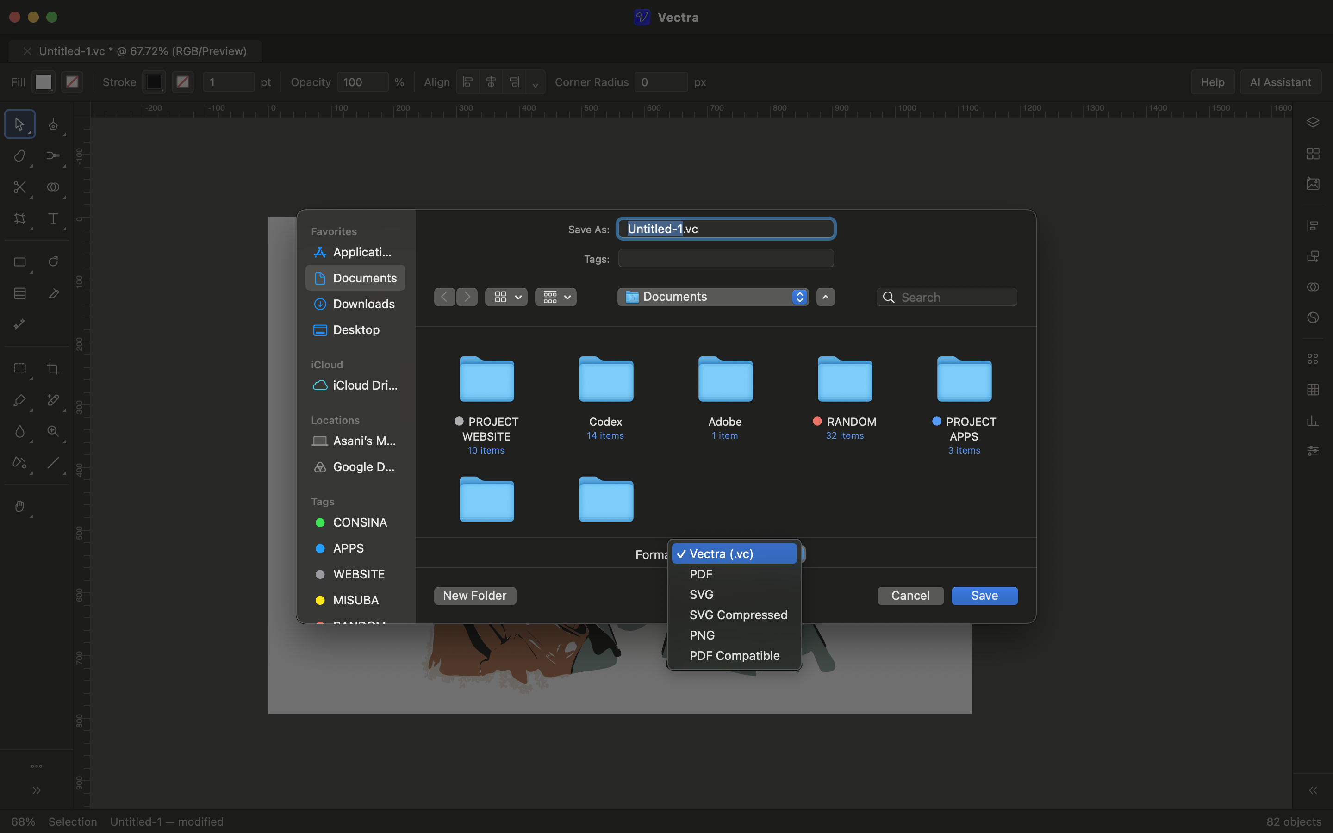
Task: Select the Marquee dashed-rectangle tool
Action: tap(20, 368)
